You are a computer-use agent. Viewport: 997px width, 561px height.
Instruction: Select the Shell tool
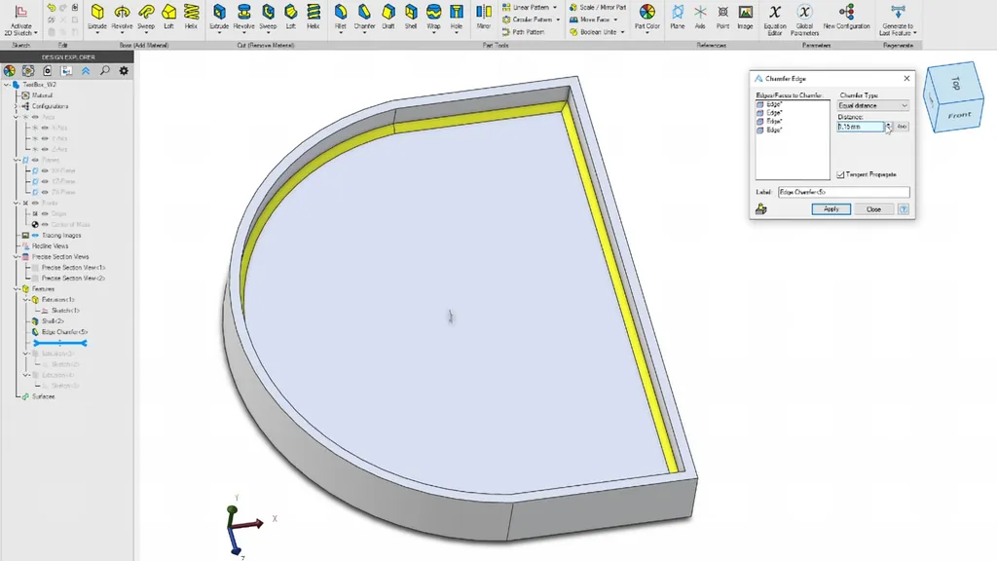411,18
